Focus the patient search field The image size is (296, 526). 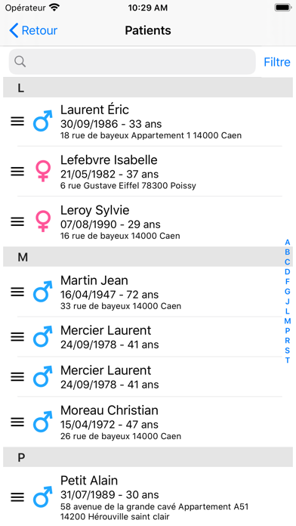click(132, 62)
